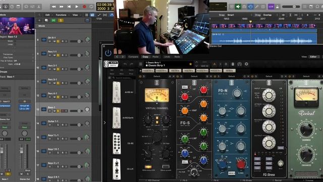
Task: Open Quick Help question mark icon
Action: (x=12, y=7)
